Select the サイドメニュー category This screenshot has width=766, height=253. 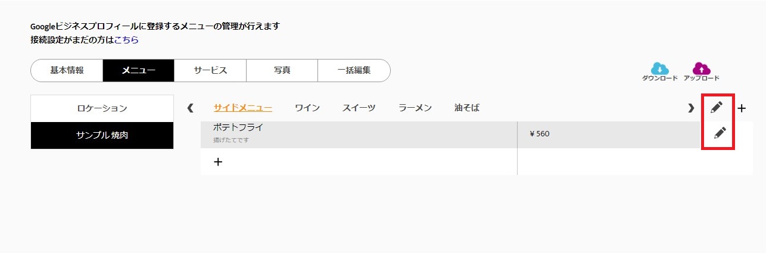click(243, 108)
